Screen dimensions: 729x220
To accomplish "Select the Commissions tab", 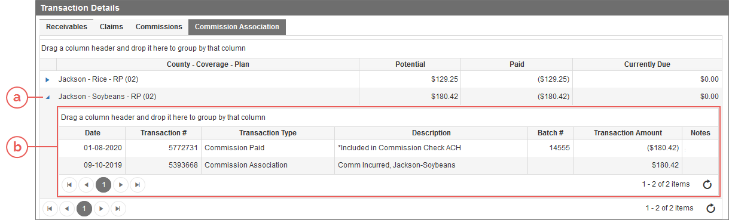I will point(158,27).
